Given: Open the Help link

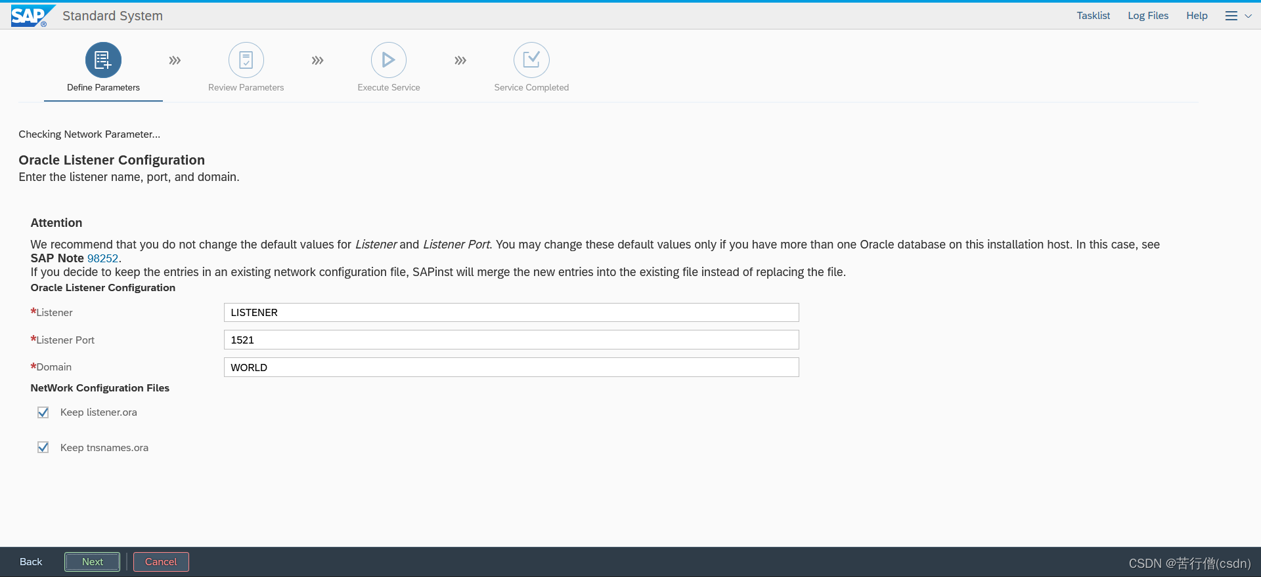Looking at the screenshot, I should tap(1197, 16).
